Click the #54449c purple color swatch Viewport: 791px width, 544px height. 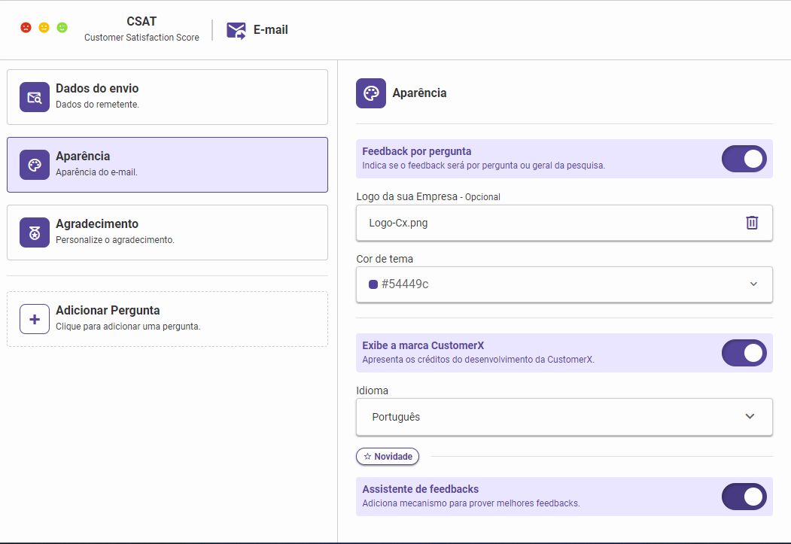click(373, 284)
